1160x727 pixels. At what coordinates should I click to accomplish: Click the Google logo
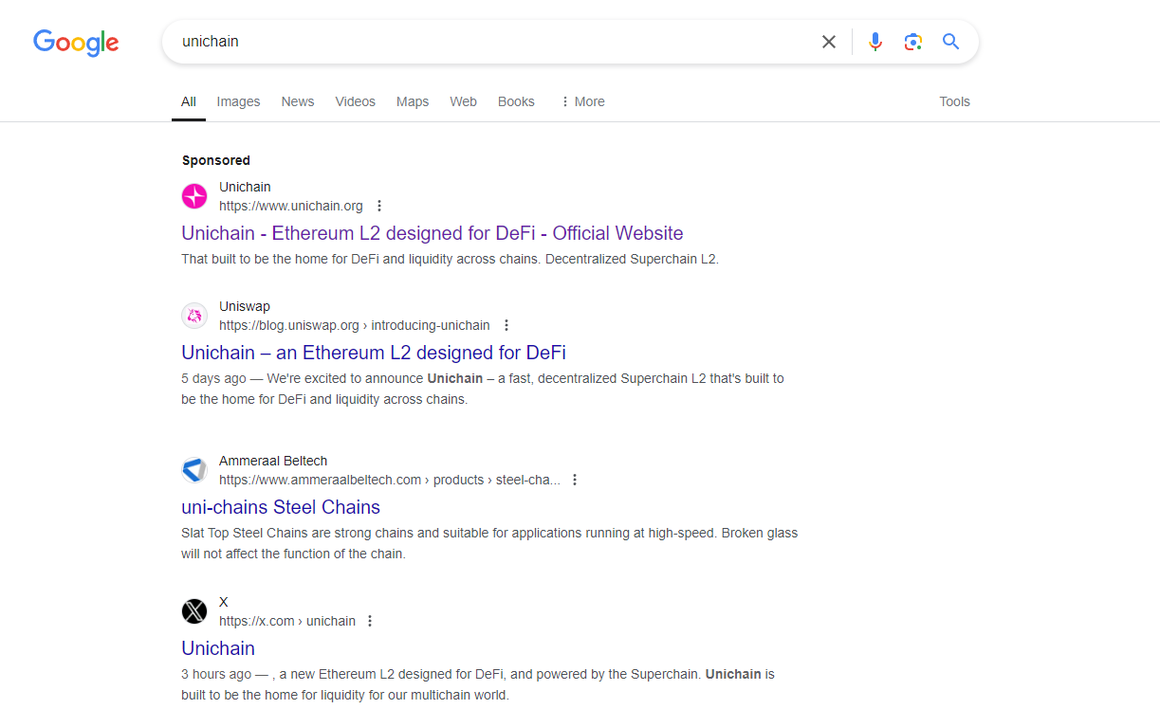[x=76, y=43]
